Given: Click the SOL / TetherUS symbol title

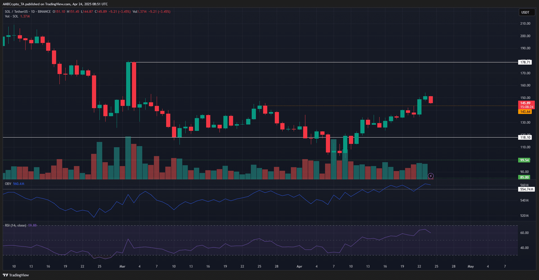Looking at the screenshot, I should (16, 11).
